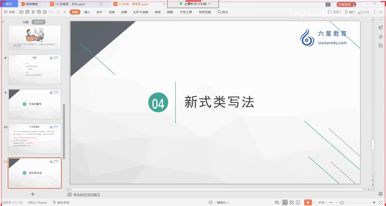This screenshot has width=386, height=206.
Task: Select the 幻灯片放映 ribbon tab
Action: click(141, 12)
